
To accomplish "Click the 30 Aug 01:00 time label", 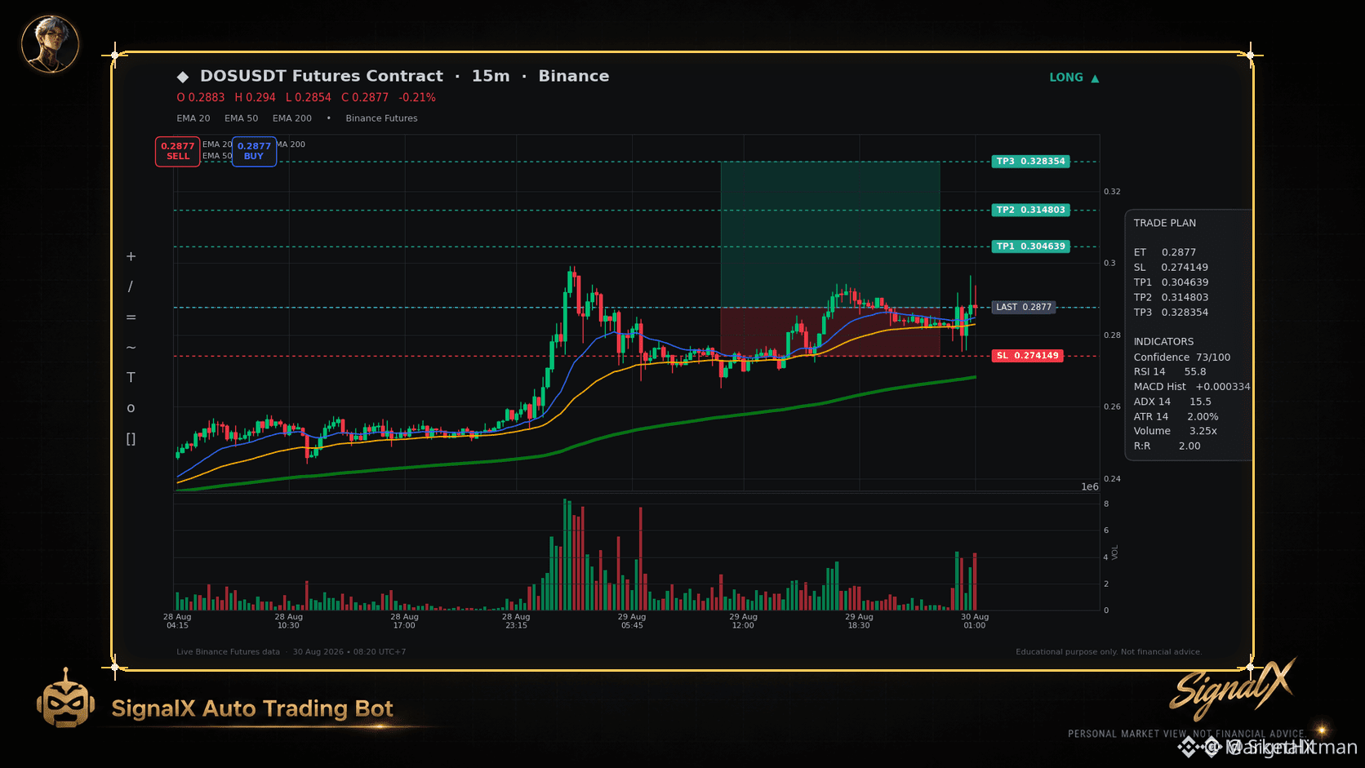I will (x=975, y=621).
